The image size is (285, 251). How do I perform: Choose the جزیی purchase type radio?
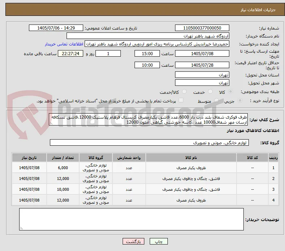[240, 101]
